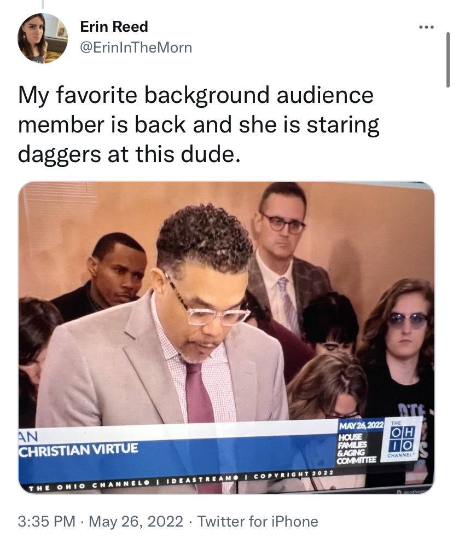This screenshot has height=543, width=453.
Task: Open the three-dot more options menu
Action: pyautogui.click(x=426, y=27)
